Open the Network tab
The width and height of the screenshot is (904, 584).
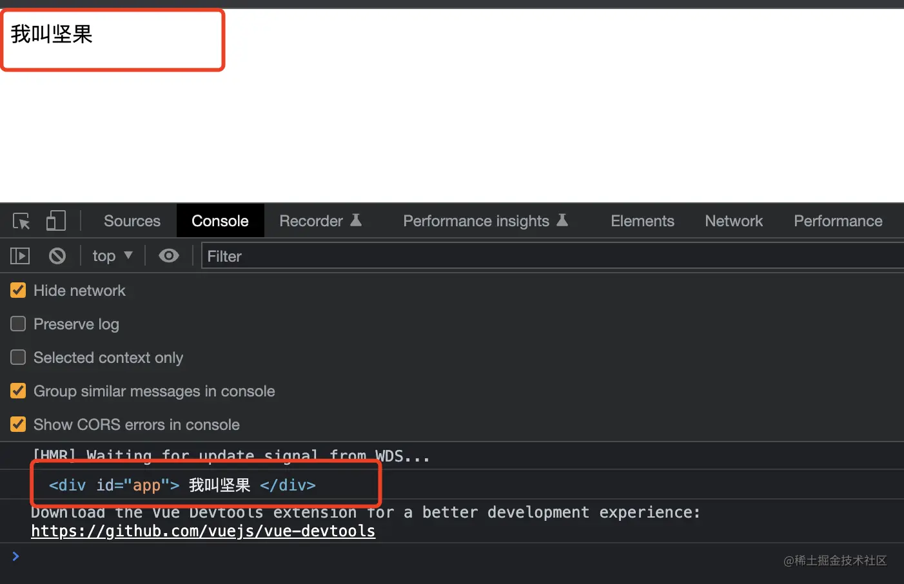coord(734,221)
